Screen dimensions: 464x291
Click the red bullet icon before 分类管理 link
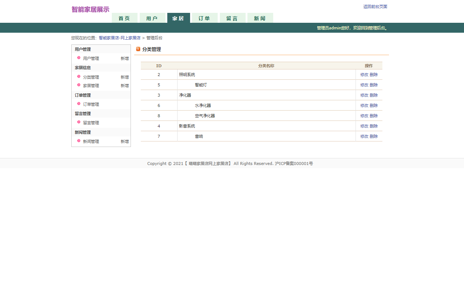78,77
